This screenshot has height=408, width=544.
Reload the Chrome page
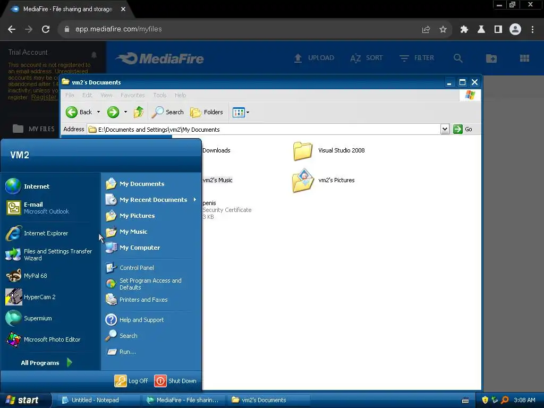pyautogui.click(x=46, y=29)
